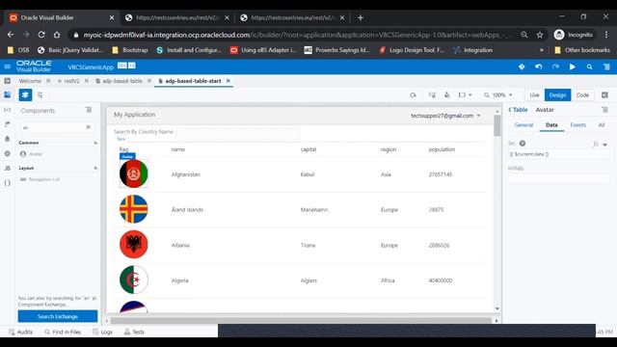Reload the page designer canvas
Screen dimensions: 617x347
coord(413,94)
